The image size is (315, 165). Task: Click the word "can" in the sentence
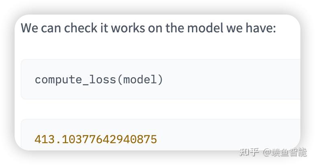[51, 28]
